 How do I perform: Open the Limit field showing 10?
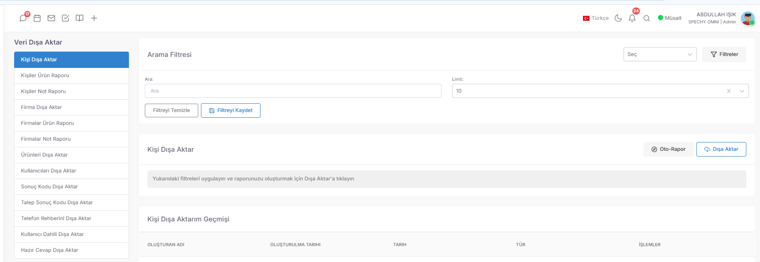(600, 91)
